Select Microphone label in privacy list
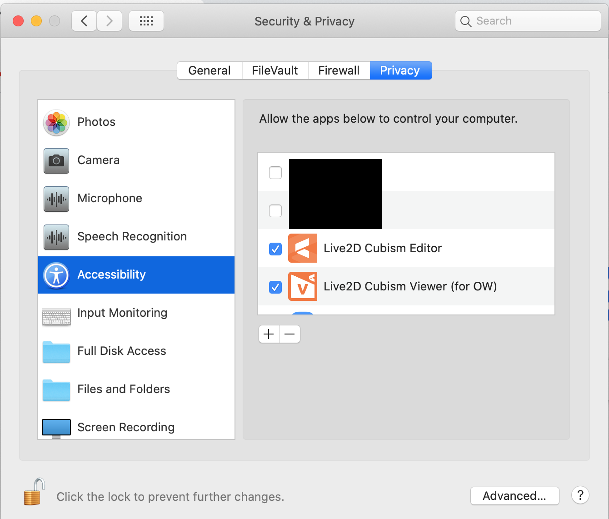 pos(110,198)
